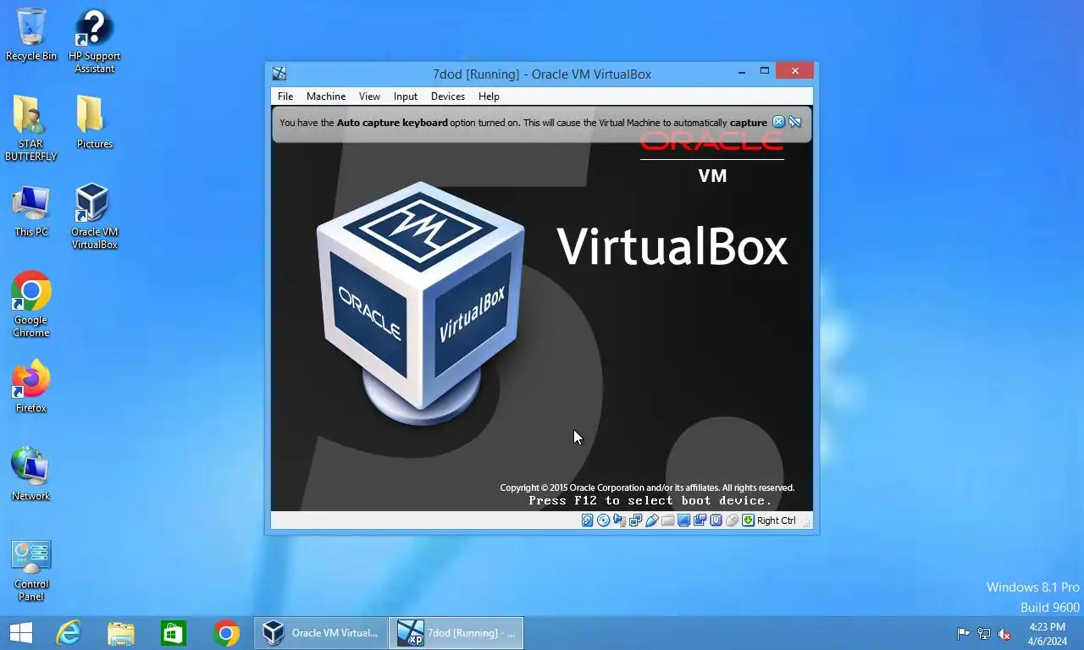Viewport: 1084px width, 650px height.
Task: Open the View menu
Action: 369,96
